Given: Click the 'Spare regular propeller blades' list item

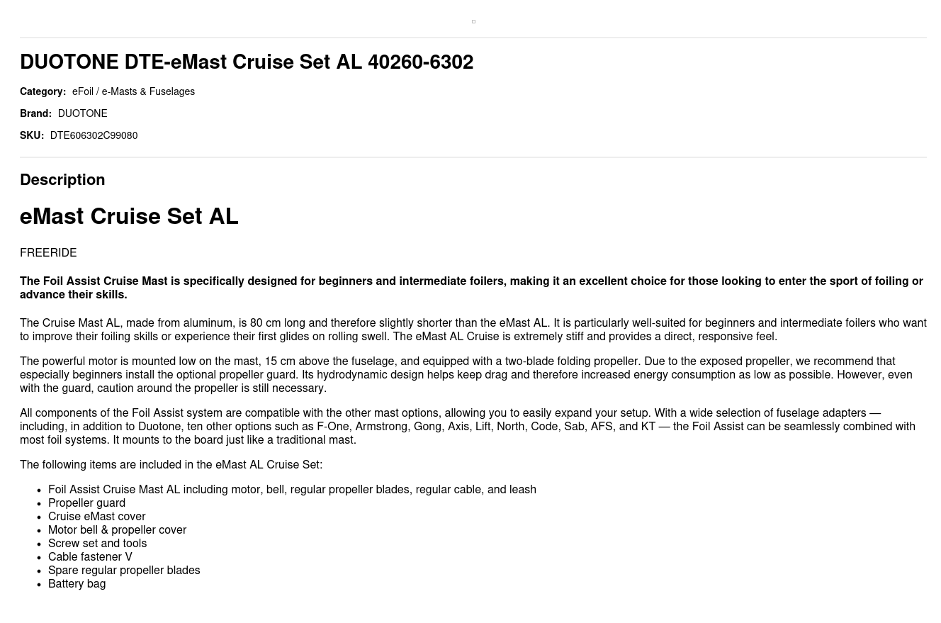Looking at the screenshot, I should point(124,571).
